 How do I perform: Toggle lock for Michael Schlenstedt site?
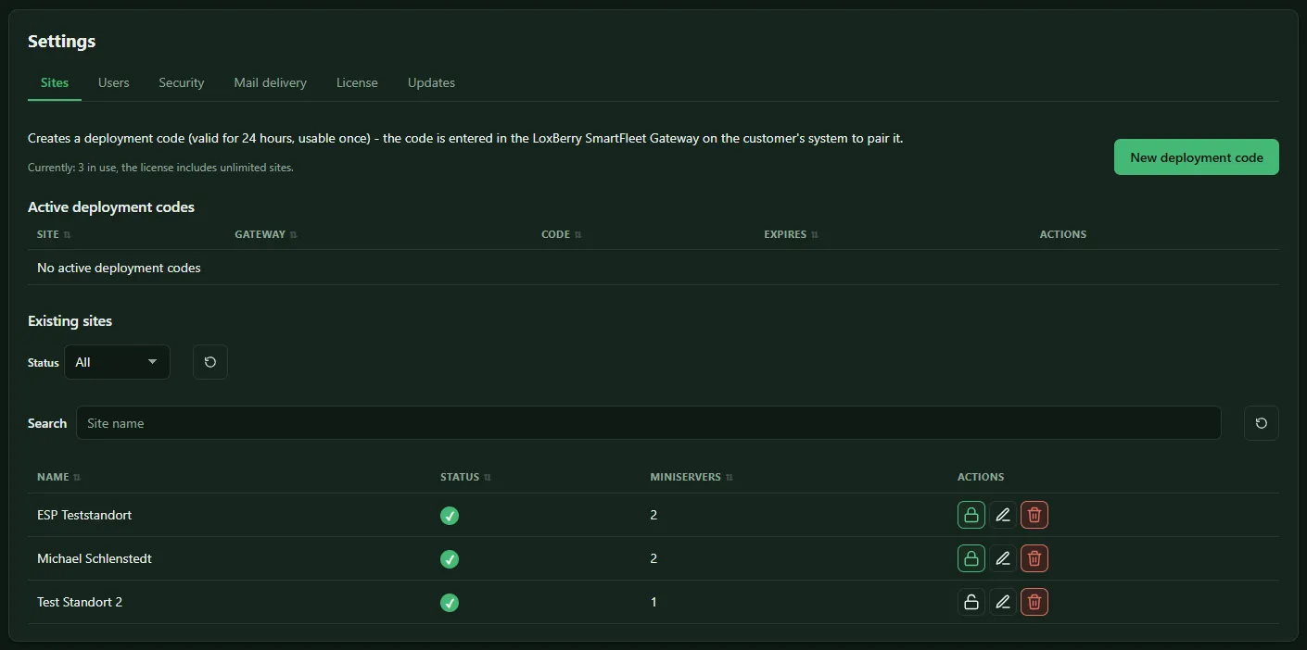pos(971,558)
